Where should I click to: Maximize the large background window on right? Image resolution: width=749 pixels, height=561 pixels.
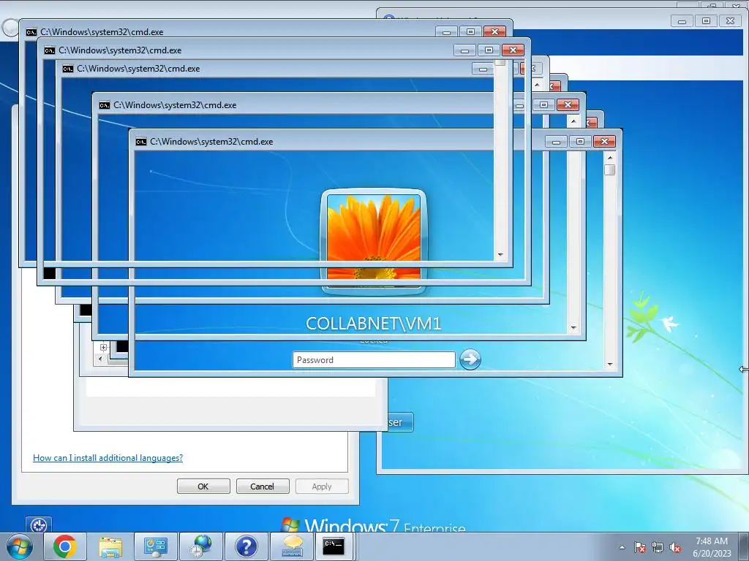pyautogui.click(x=706, y=21)
